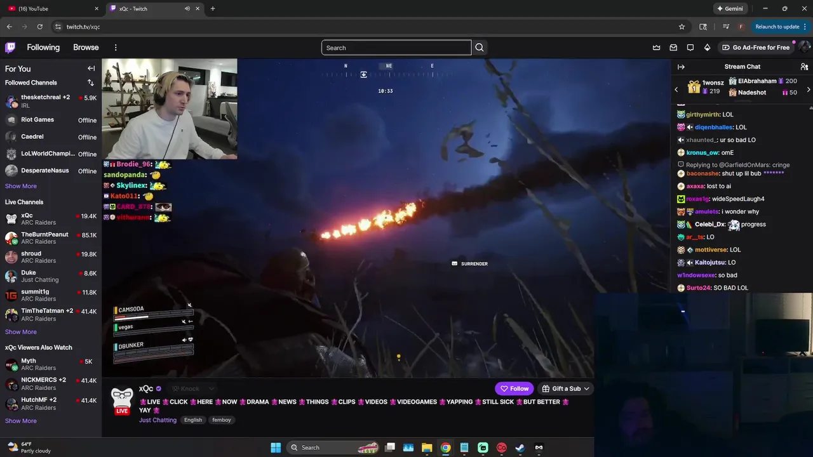
Task: Click Go Ad-Free for Free button
Action: [756, 48]
